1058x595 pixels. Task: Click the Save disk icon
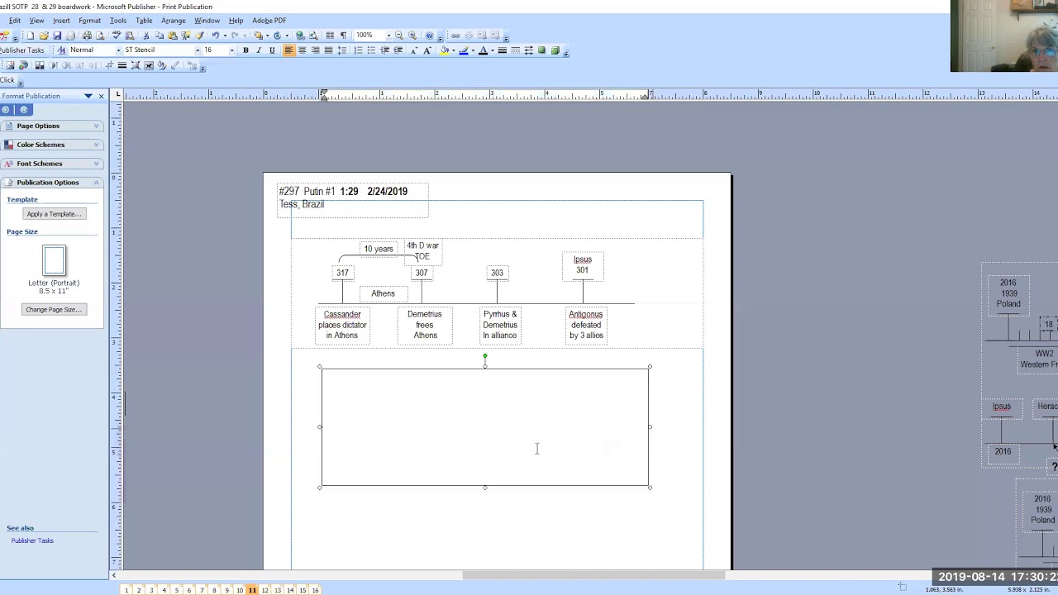click(x=57, y=36)
